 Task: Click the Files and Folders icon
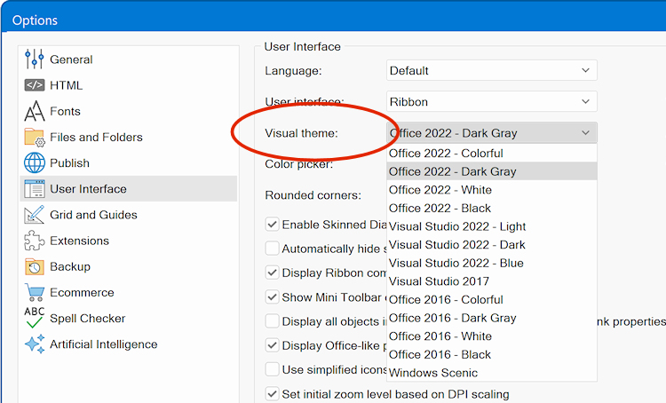click(35, 137)
